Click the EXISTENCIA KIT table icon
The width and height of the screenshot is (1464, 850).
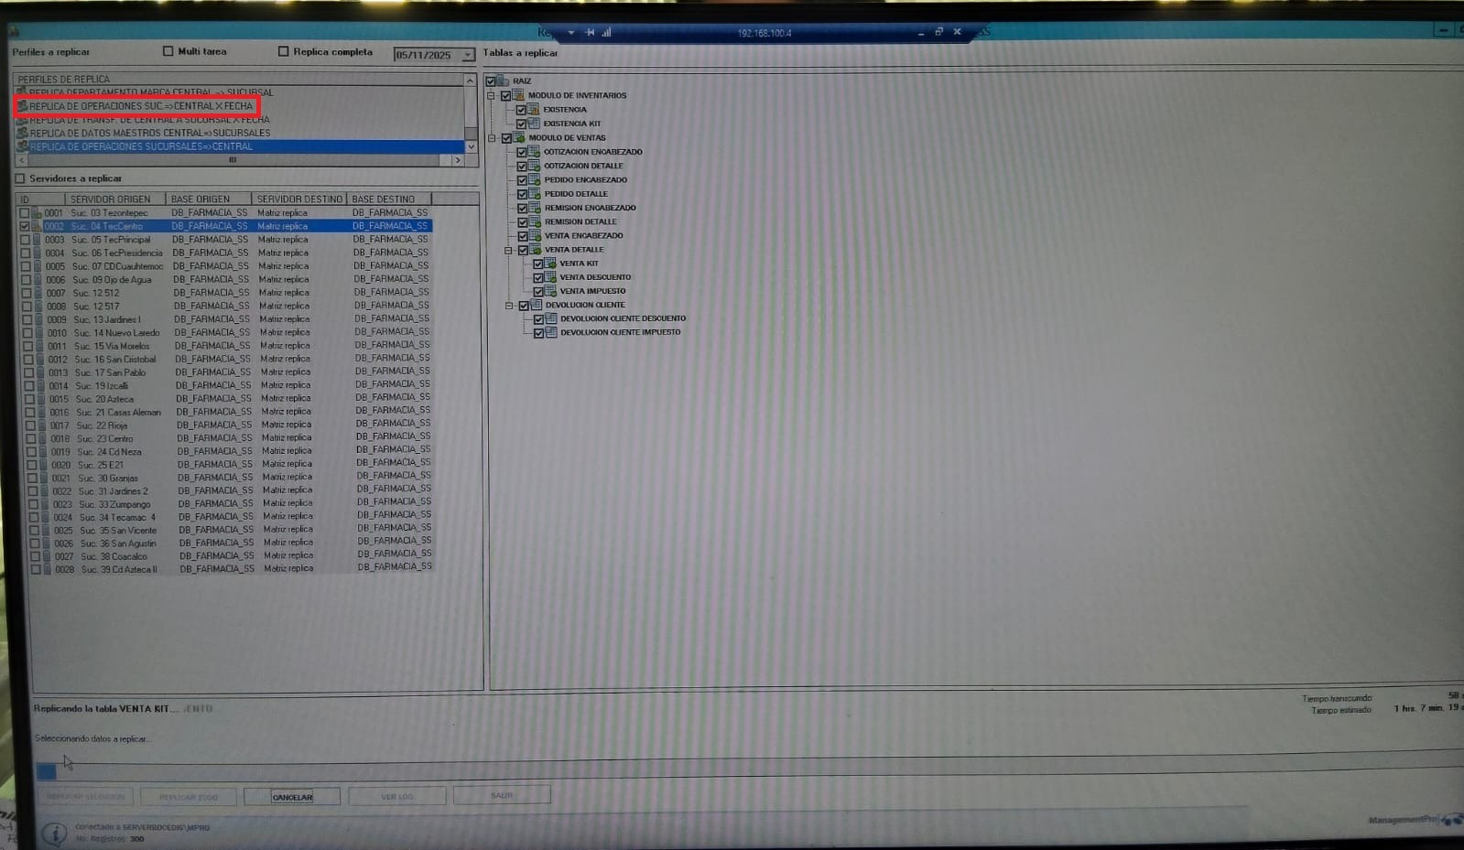534,124
